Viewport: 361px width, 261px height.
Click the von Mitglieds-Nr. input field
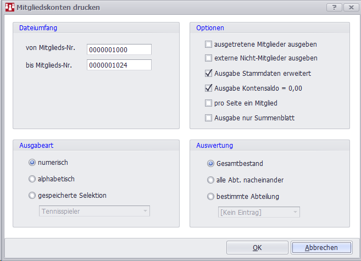point(119,50)
